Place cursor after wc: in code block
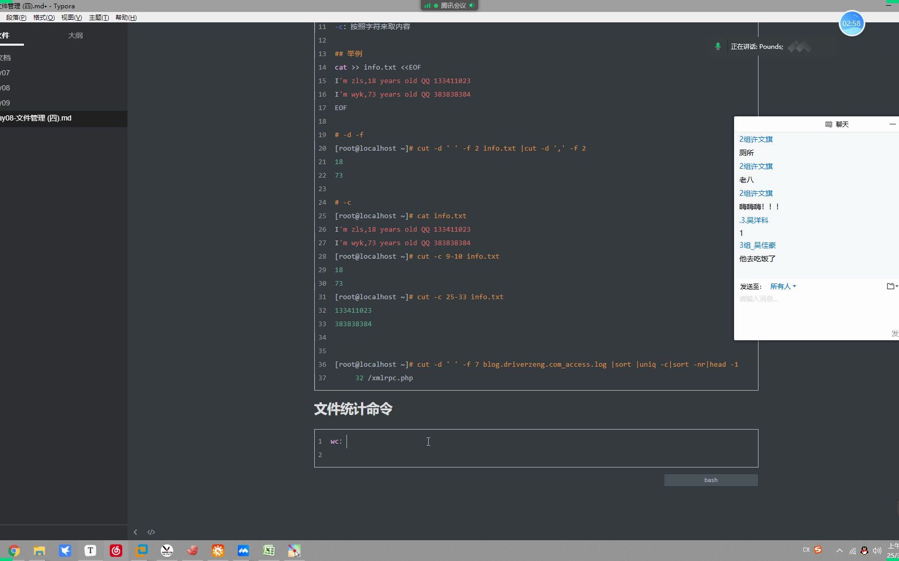This screenshot has width=899, height=561. point(346,442)
